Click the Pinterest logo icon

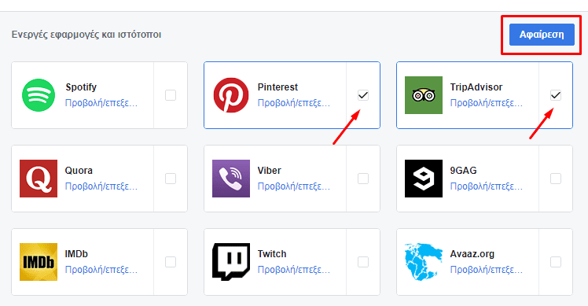[231, 95]
